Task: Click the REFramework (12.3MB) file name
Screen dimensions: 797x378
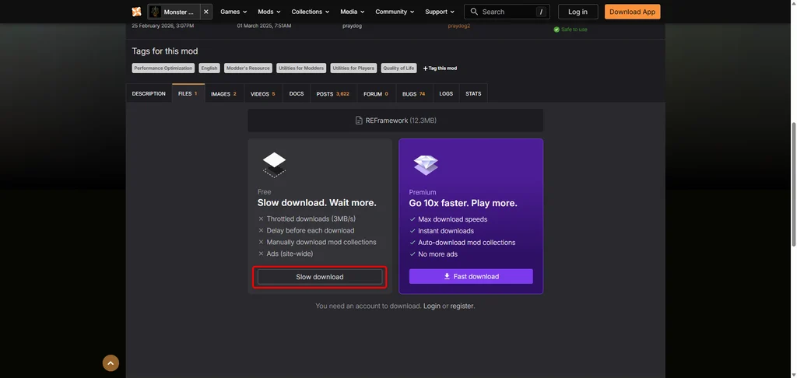Action: pos(401,121)
